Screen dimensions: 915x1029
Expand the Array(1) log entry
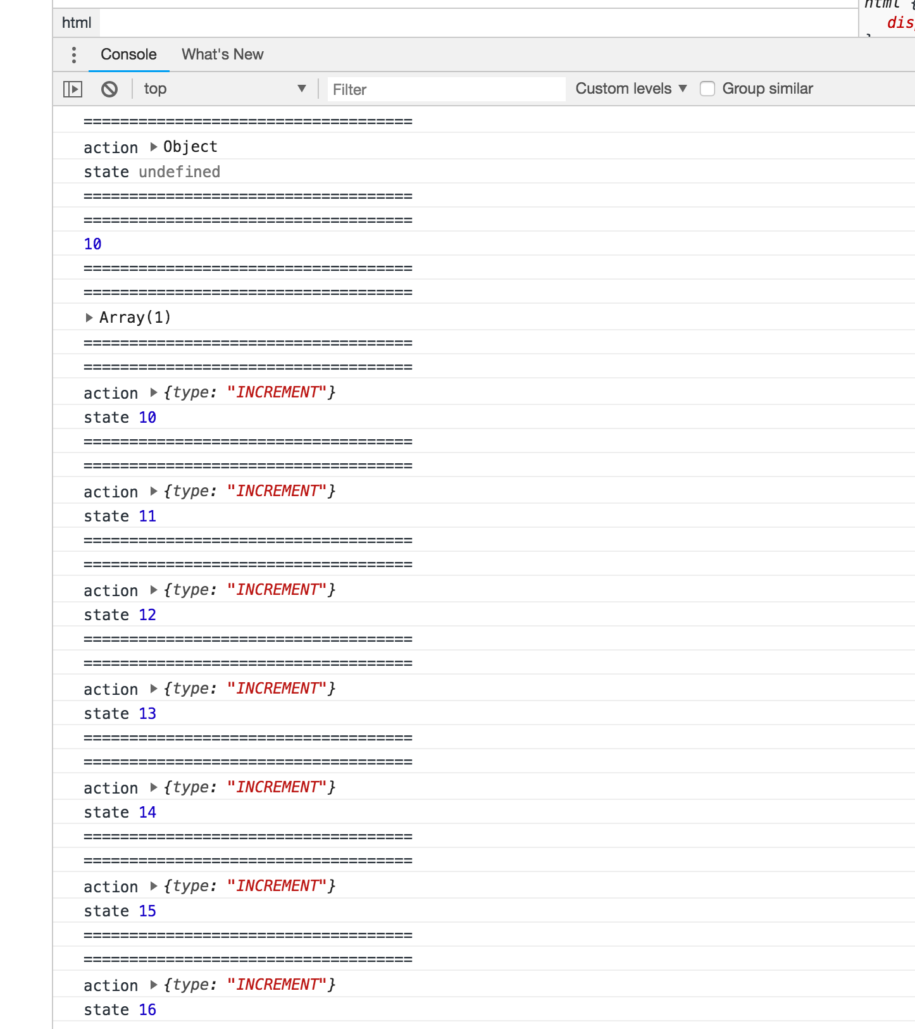89,318
